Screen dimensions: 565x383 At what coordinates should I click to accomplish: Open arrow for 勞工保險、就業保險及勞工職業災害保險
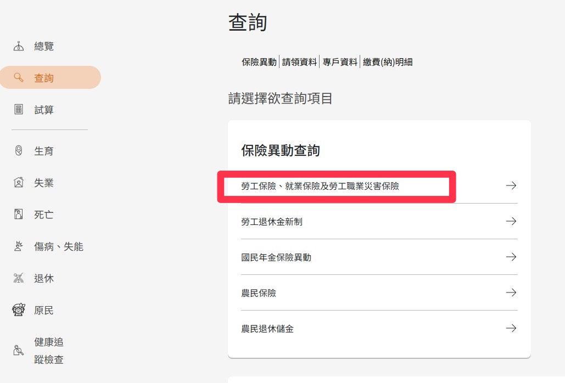511,186
